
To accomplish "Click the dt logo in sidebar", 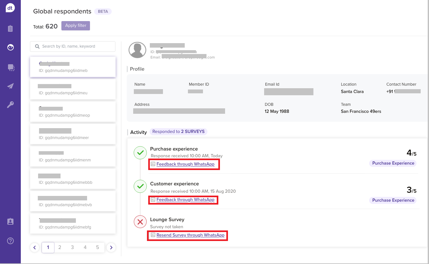I will 10,8.
